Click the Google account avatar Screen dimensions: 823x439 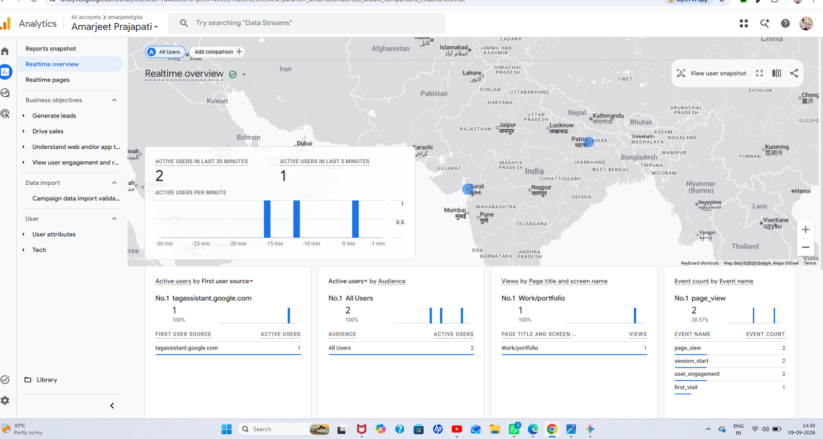(x=806, y=23)
